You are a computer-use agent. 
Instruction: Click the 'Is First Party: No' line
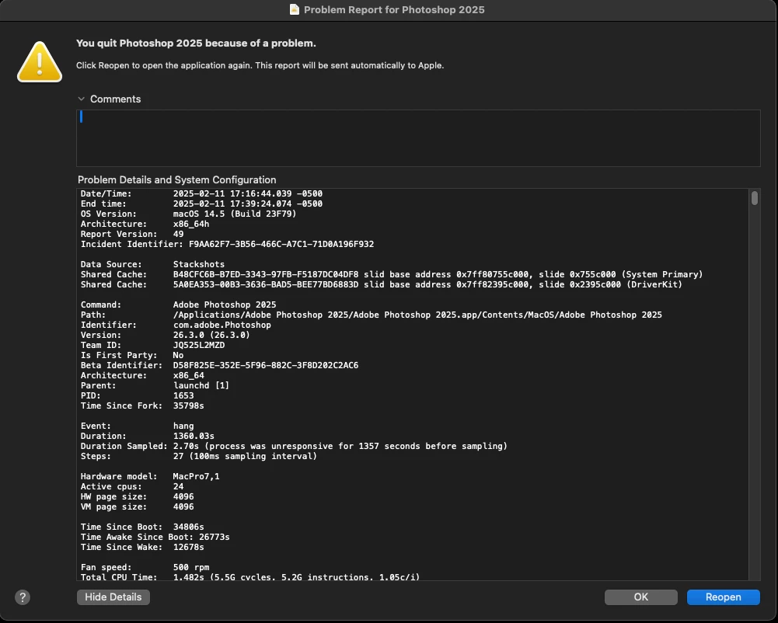pos(132,355)
